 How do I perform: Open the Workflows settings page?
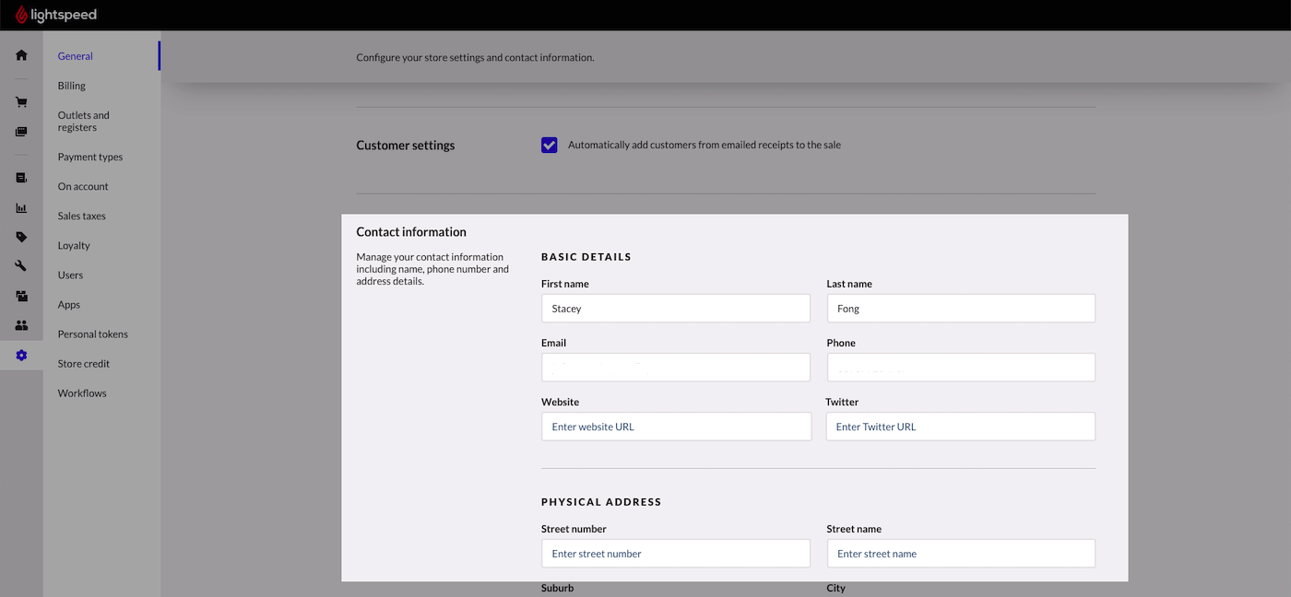82,393
